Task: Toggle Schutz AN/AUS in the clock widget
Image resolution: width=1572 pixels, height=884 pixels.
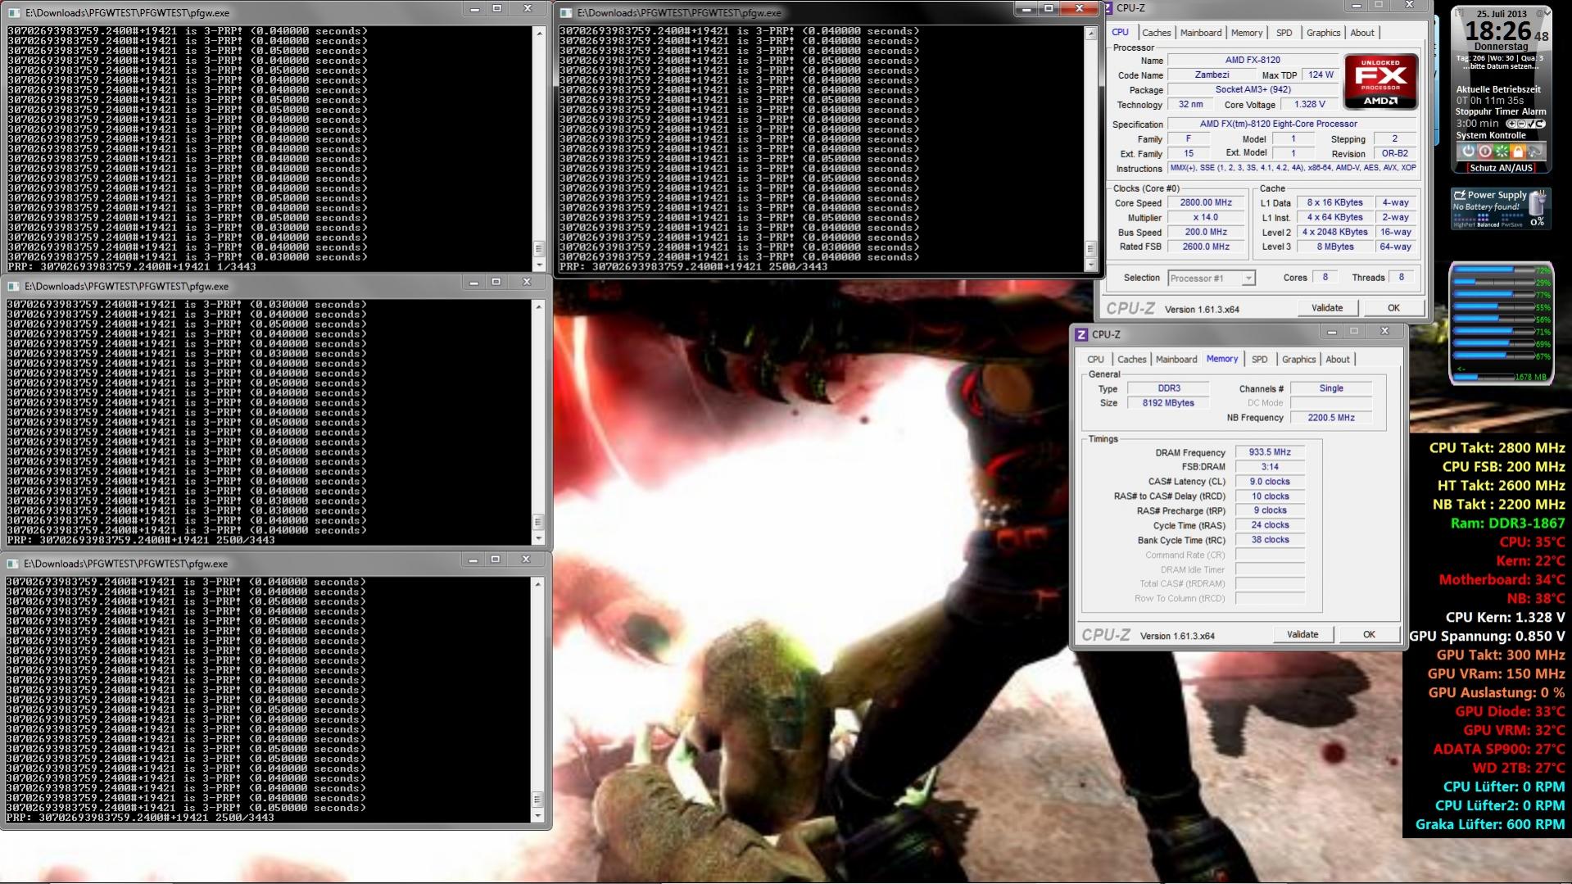Action: pyautogui.click(x=1501, y=168)
